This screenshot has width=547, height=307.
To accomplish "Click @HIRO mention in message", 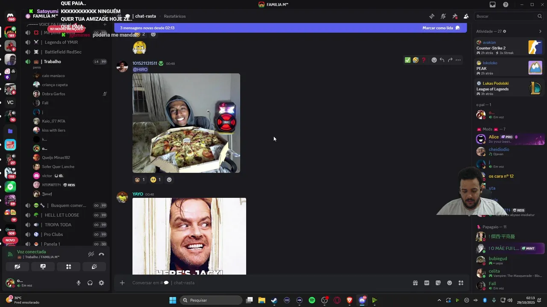I will 140,70.
